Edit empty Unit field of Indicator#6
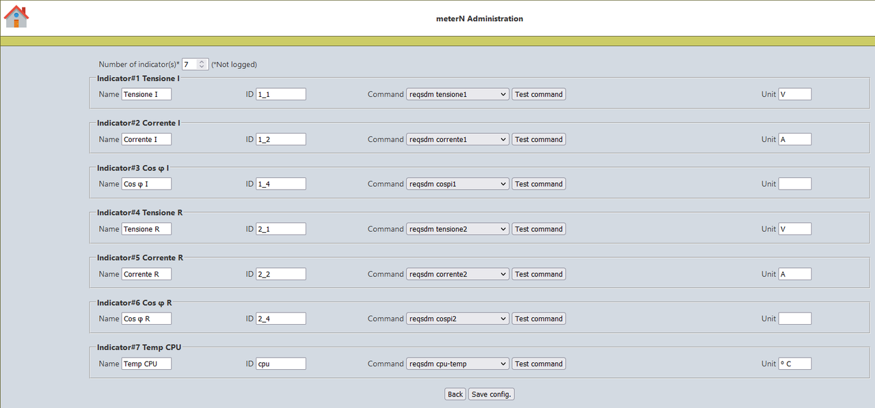The height and width of the screenshot is (408, 875). pyautogui.click(x=795, y=319)
